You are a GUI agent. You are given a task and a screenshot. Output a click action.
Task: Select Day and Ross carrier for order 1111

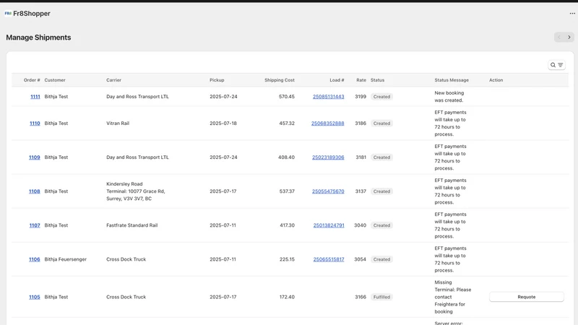[137, 97]
